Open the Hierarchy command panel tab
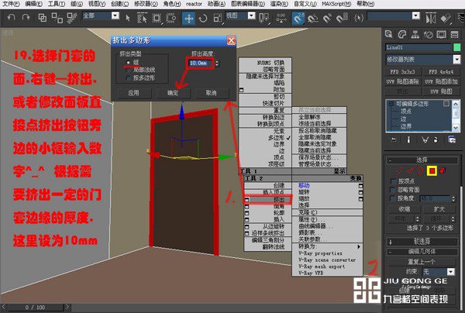 click(415, 34)
